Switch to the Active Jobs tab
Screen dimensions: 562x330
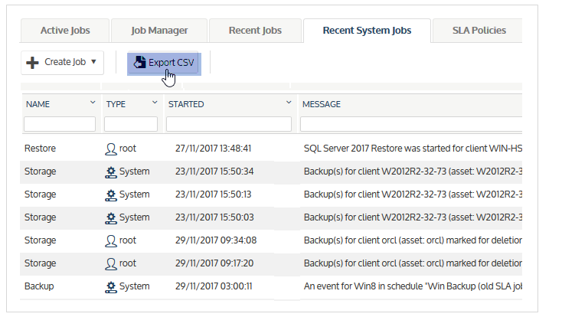pos(65,31)
